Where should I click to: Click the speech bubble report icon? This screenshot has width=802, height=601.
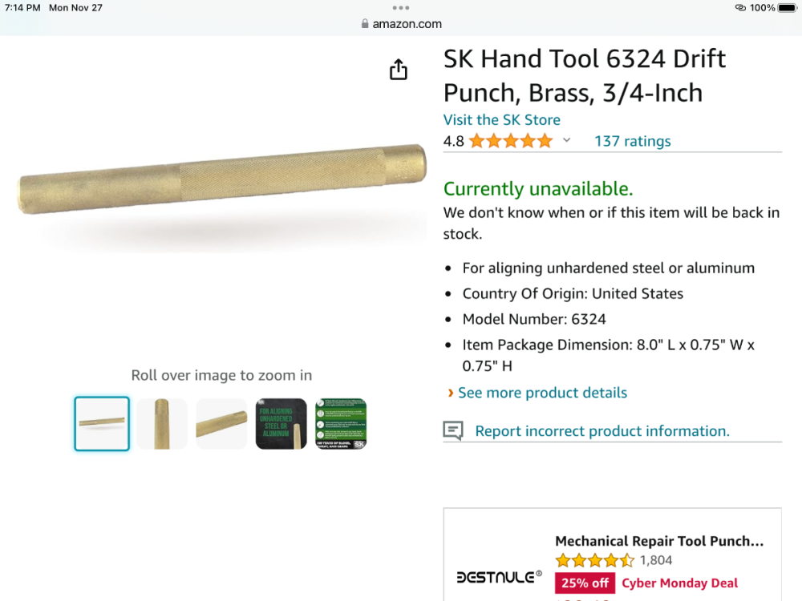click(x=453, y=431)
